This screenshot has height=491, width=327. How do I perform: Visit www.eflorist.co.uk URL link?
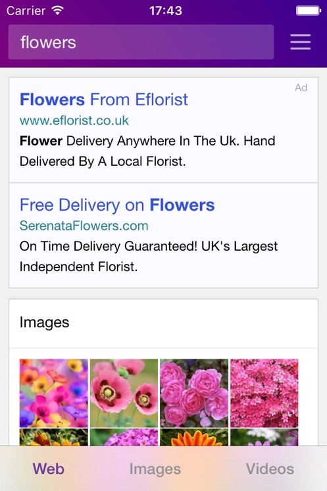(x=74, y=120)
